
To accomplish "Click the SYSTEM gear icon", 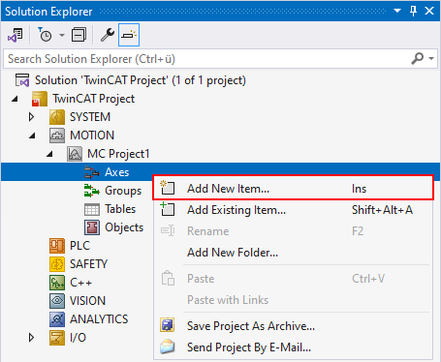I will click(x=57, y=117).
